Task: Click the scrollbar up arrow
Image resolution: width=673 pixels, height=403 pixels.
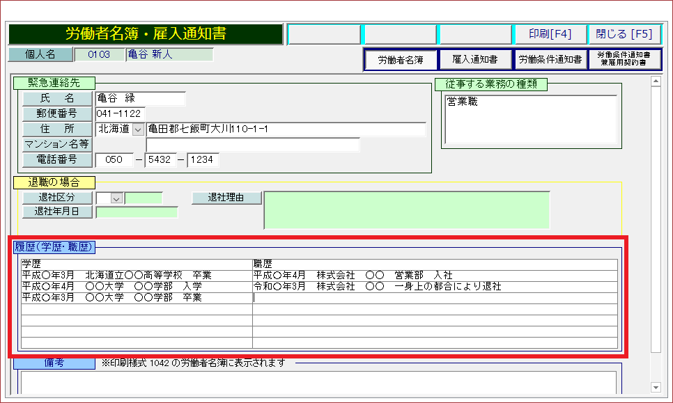Action: 655,81
